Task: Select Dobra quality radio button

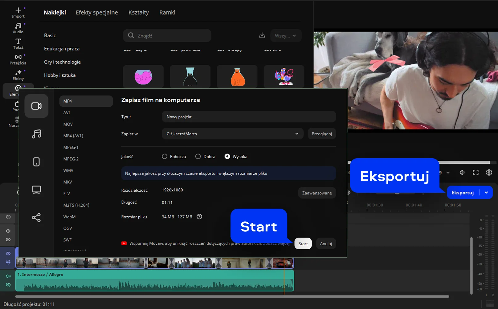Action: [x=198, y=157]
